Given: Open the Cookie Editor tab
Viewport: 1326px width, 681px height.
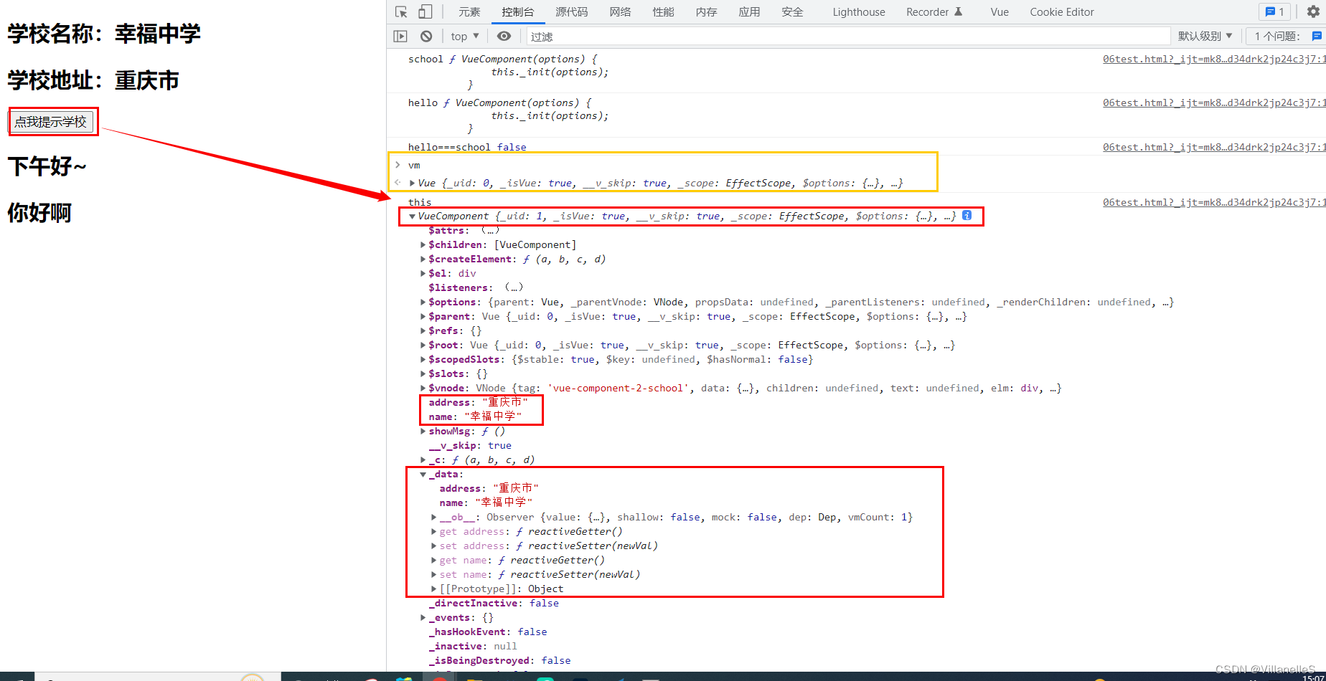Looking at the screenshot, I should (x=1062, y=12).
